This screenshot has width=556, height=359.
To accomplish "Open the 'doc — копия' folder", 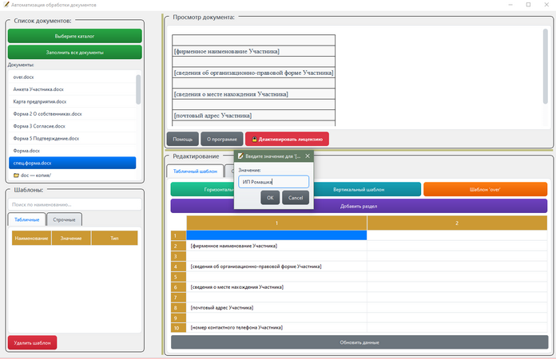I will (x=73, y=176).
